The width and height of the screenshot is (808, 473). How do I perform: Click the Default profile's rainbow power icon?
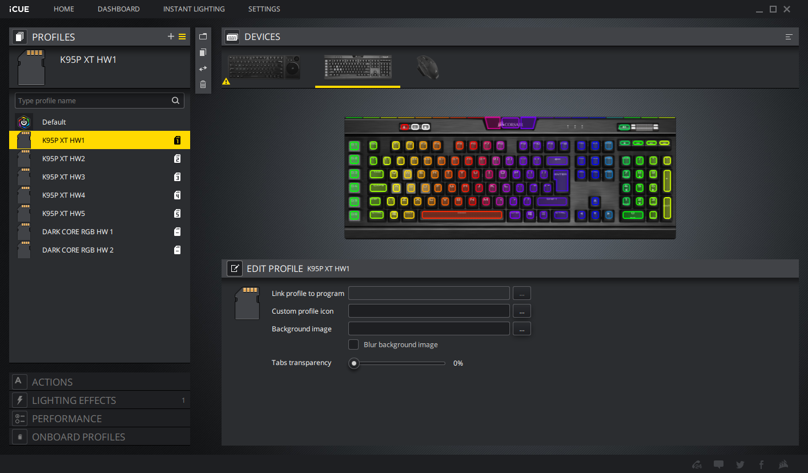24,122
